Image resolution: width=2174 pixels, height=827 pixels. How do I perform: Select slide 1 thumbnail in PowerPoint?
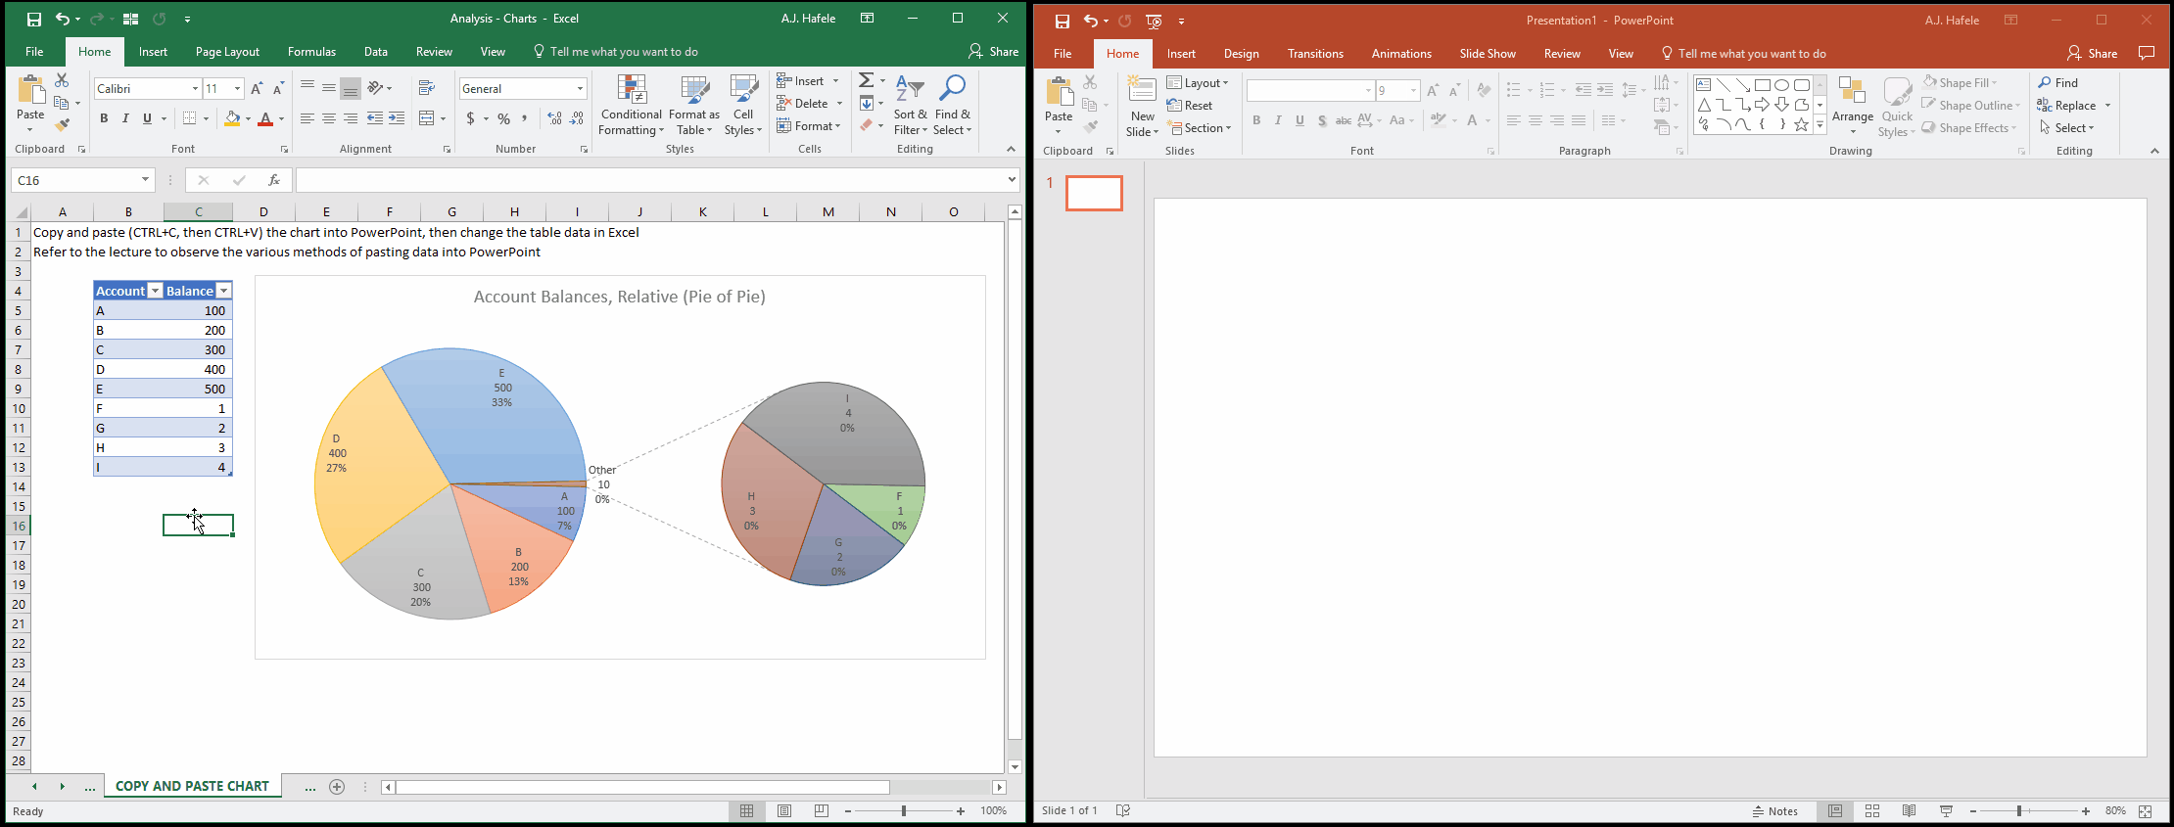click(x=1094, y=193)
